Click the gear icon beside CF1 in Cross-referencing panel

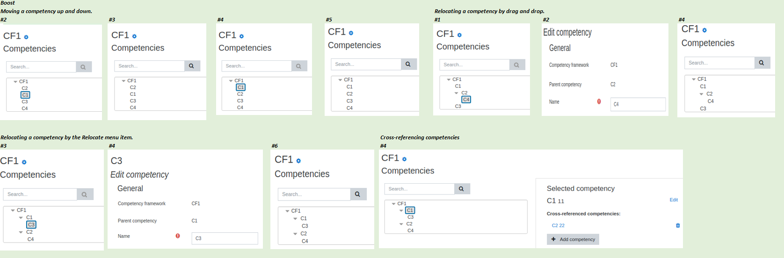click(x=405, y=159)
